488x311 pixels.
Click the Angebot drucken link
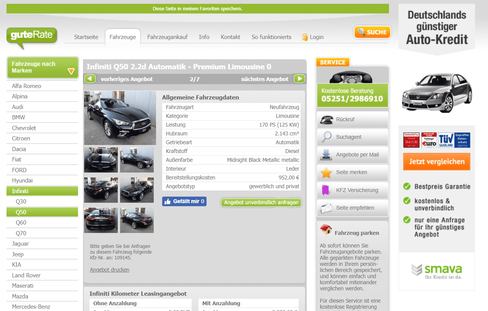pyautogui.click(x=110, y=270)
